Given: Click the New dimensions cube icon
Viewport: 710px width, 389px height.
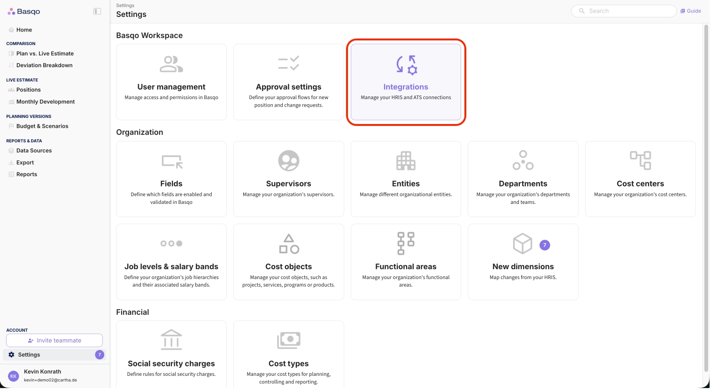Looking at the screenshot, I should 523,243.
